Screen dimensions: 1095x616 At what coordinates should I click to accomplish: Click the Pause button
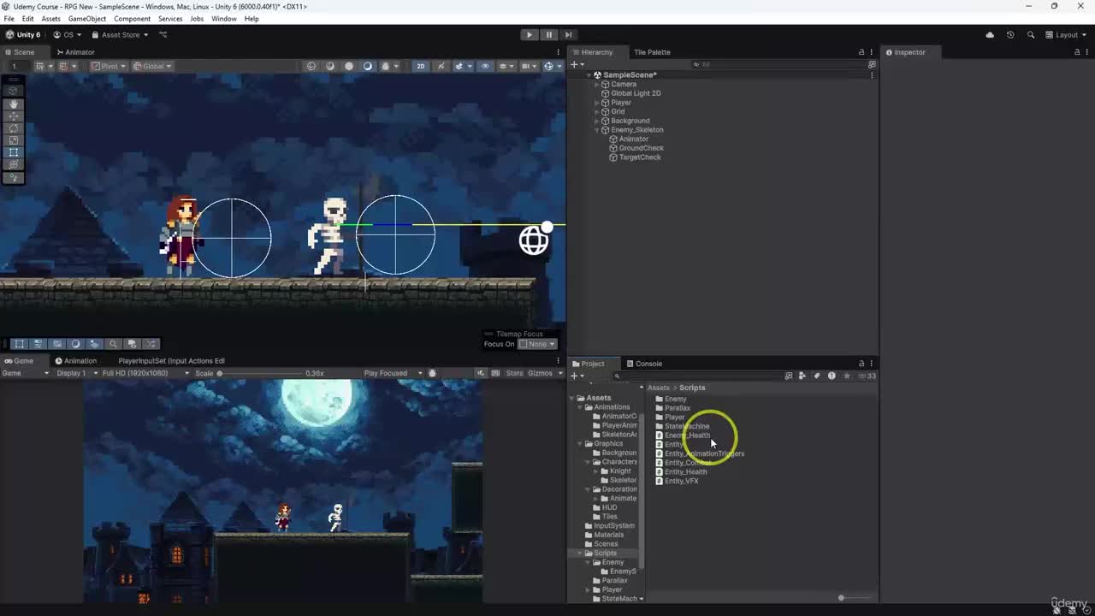[548, 35]
